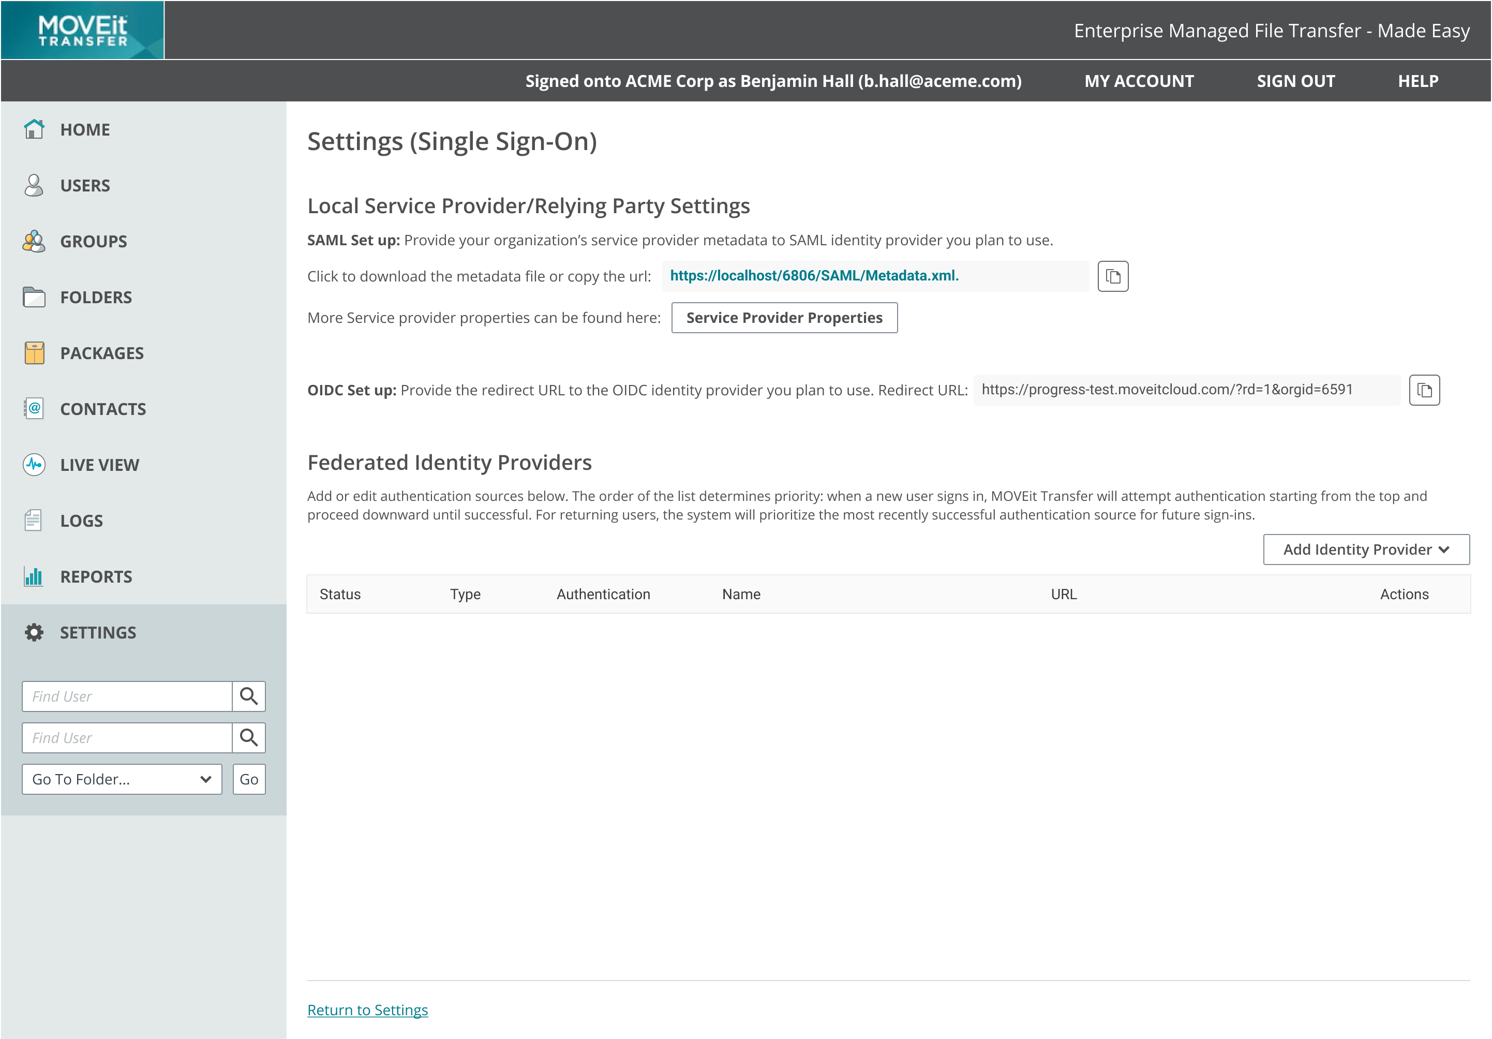Click the Settings gear icon
This screenshot has width=1492, height=1039.
tap(34, 632)
